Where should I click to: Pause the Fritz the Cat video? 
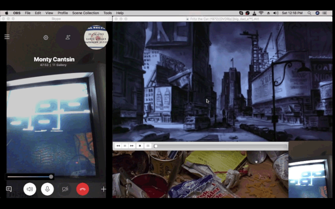click(125, 146)
